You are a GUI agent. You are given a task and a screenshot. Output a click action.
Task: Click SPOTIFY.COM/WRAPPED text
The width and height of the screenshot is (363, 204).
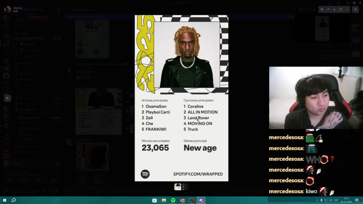click(x=198, y=174)
